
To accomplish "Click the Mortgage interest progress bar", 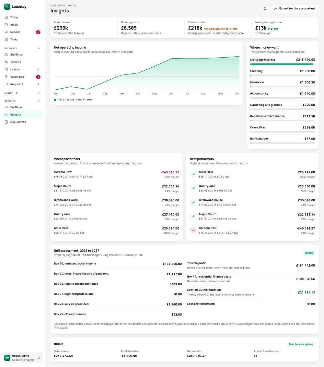I will pos(283,64).
